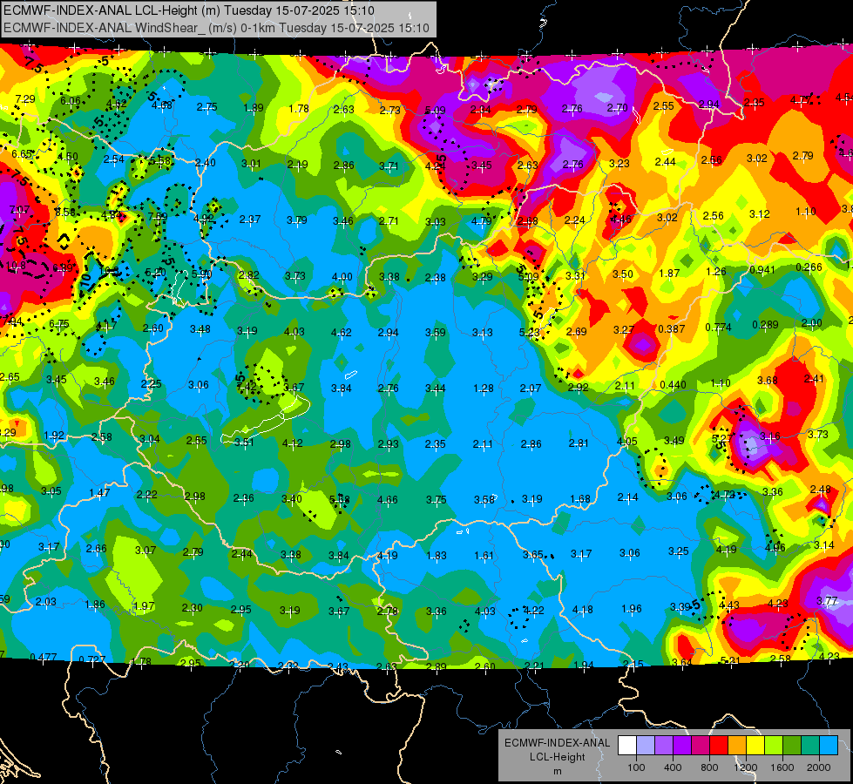Click the legend scale value 1200
The height and width of the screenshot is (784, 853).
point(746,767)
